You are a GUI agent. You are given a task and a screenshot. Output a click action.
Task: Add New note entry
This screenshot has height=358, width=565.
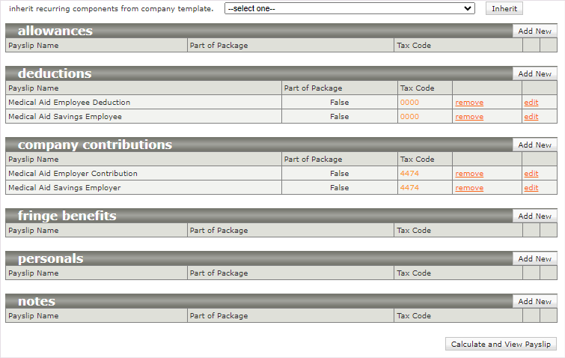(534, 302)
